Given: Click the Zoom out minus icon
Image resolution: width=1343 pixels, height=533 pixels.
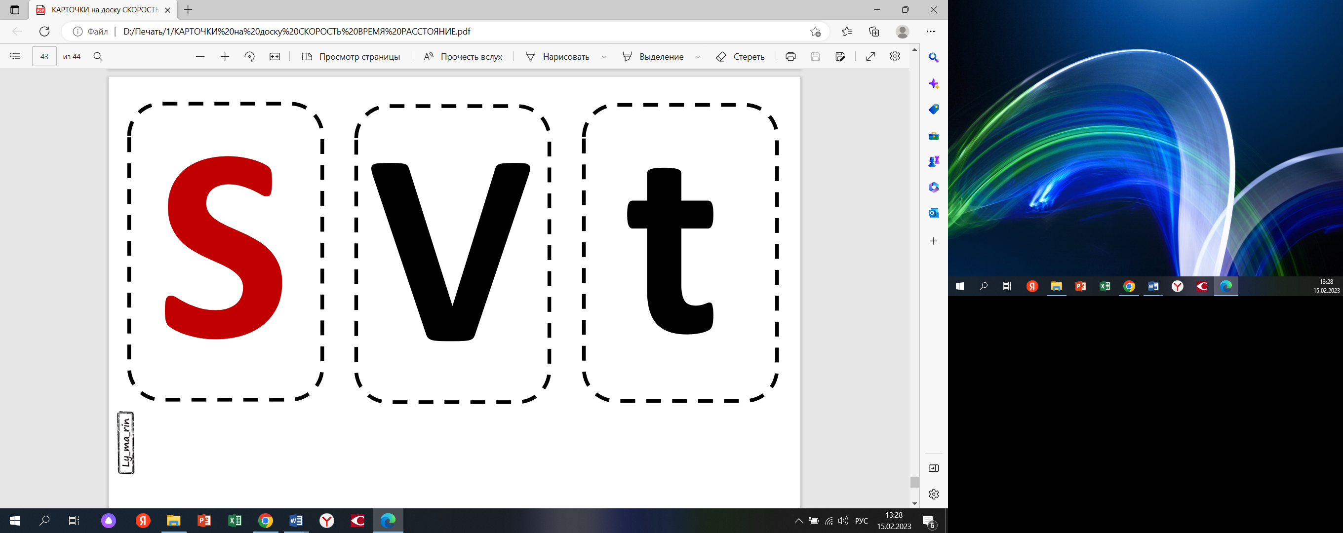Looking at the screenshot, I should (200, 57).
